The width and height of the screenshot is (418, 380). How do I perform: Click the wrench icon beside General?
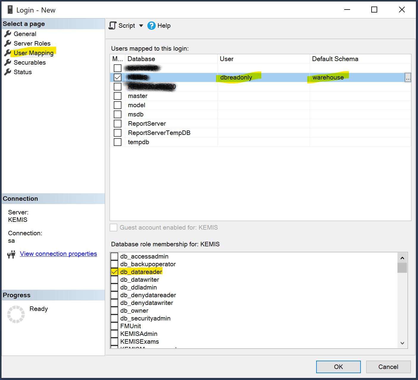[8, 34]
